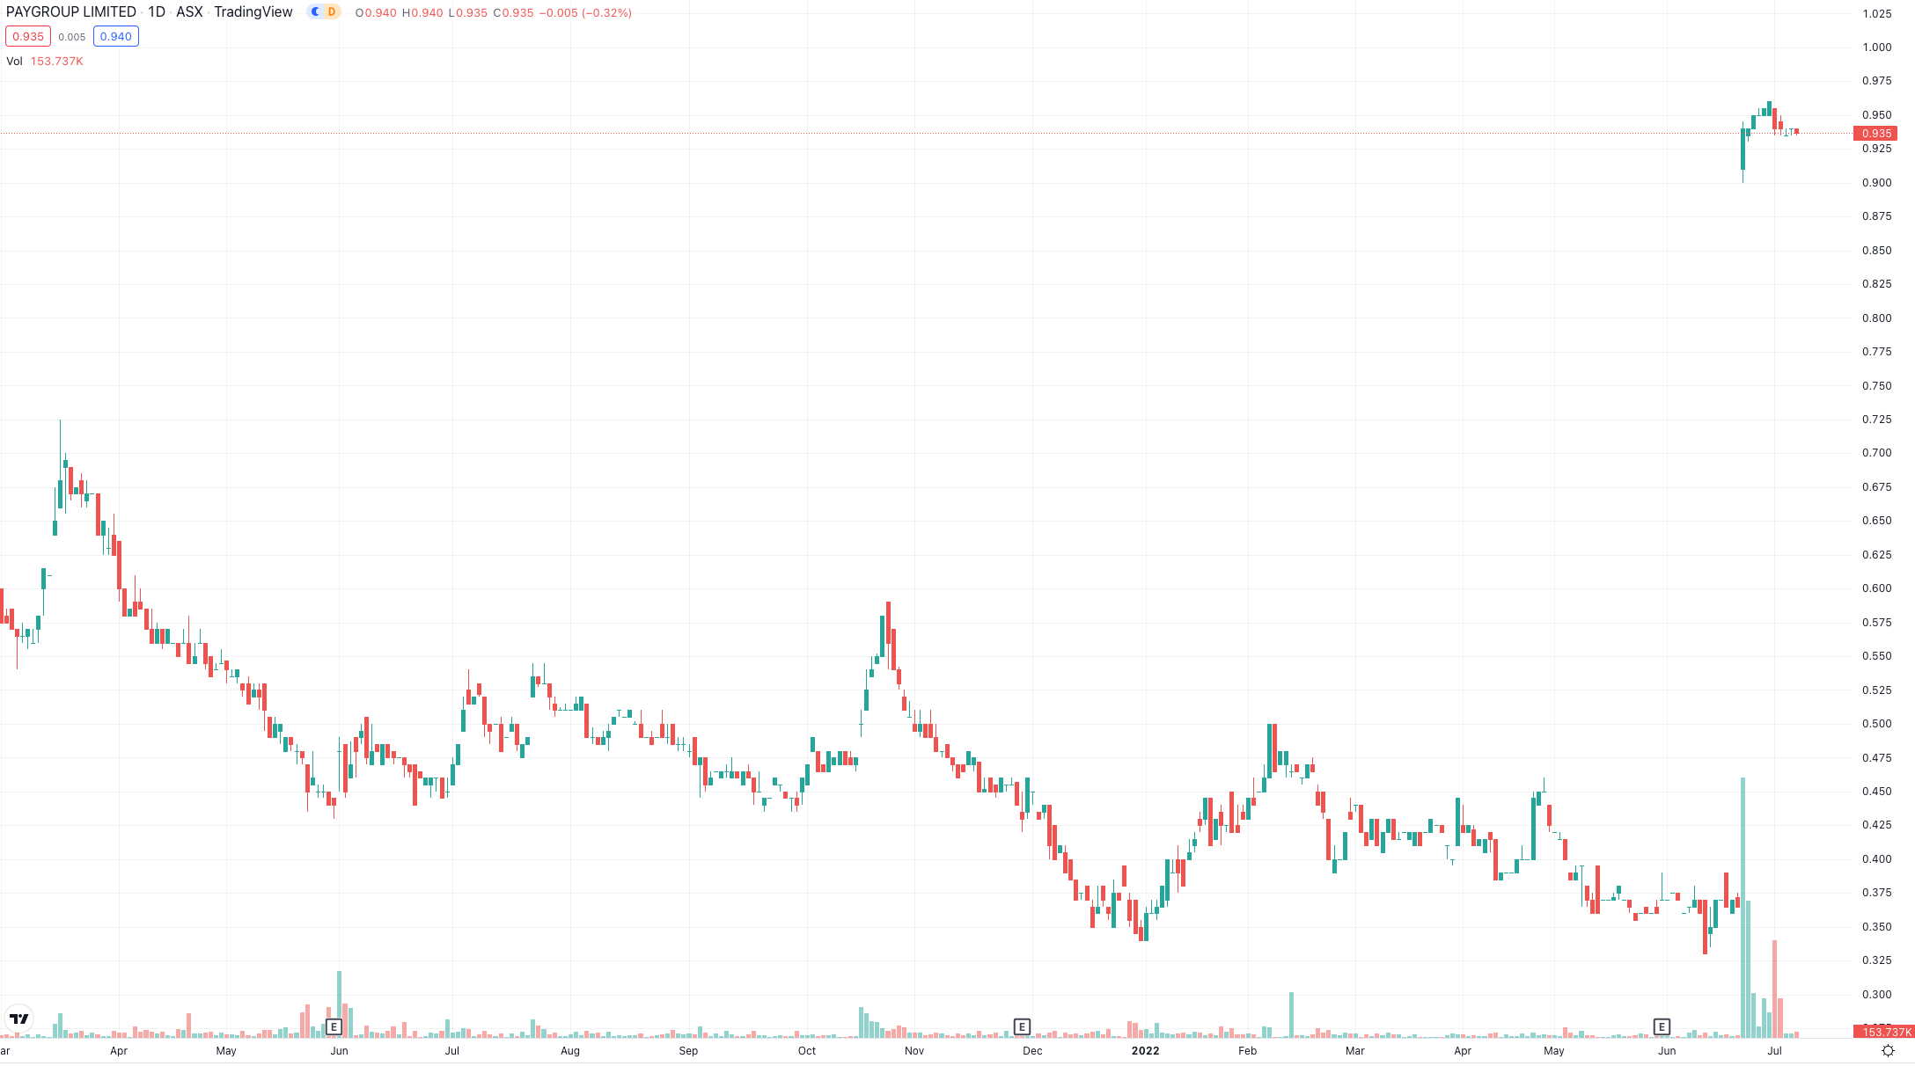Click the PAYGROUP LIMITED symbol title
The image size is (1915, 1066).
pyautogui.click(x=71, y=12)
